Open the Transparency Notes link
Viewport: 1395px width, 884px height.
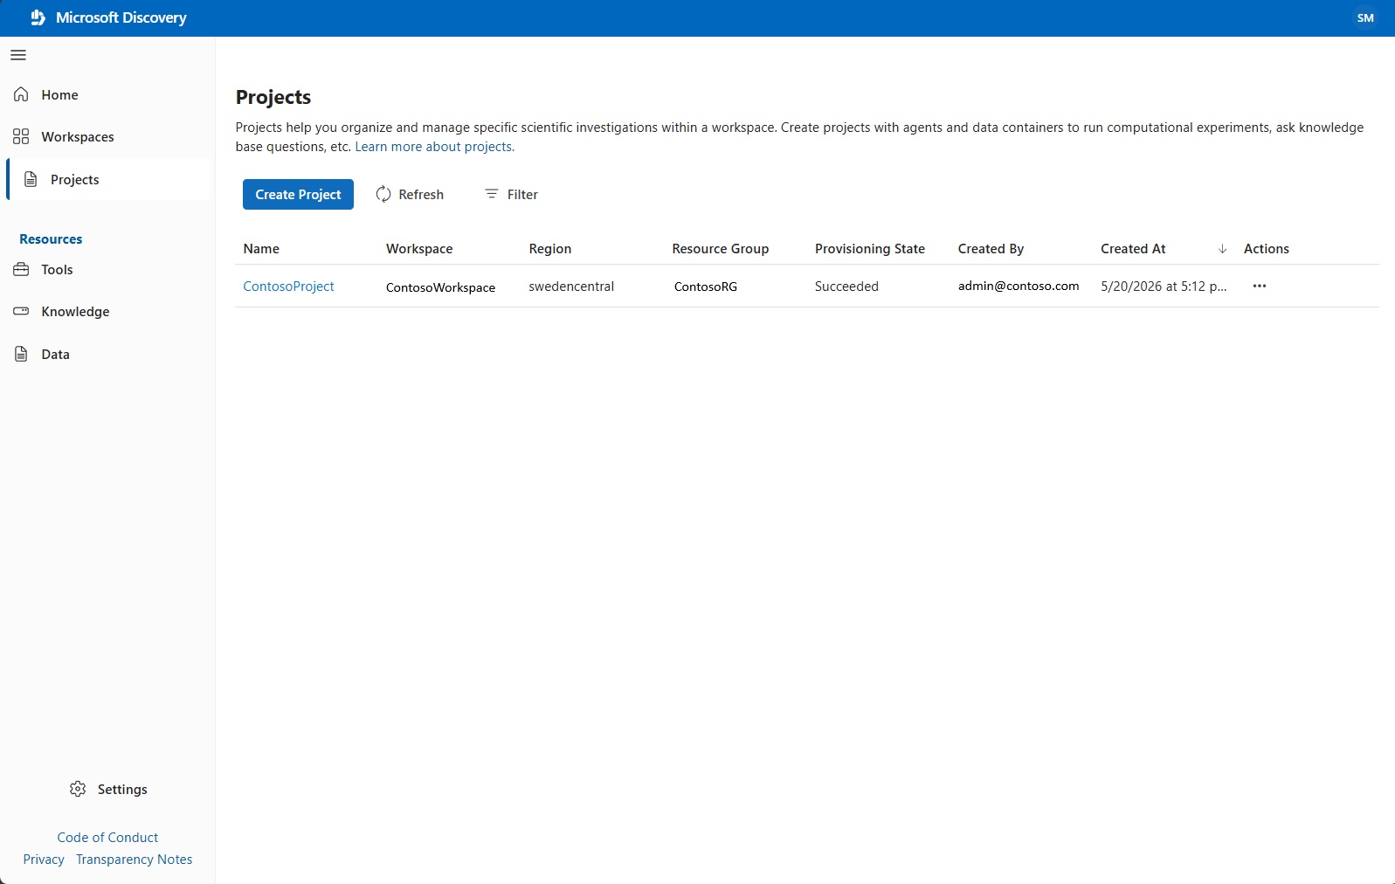[135, 860]
